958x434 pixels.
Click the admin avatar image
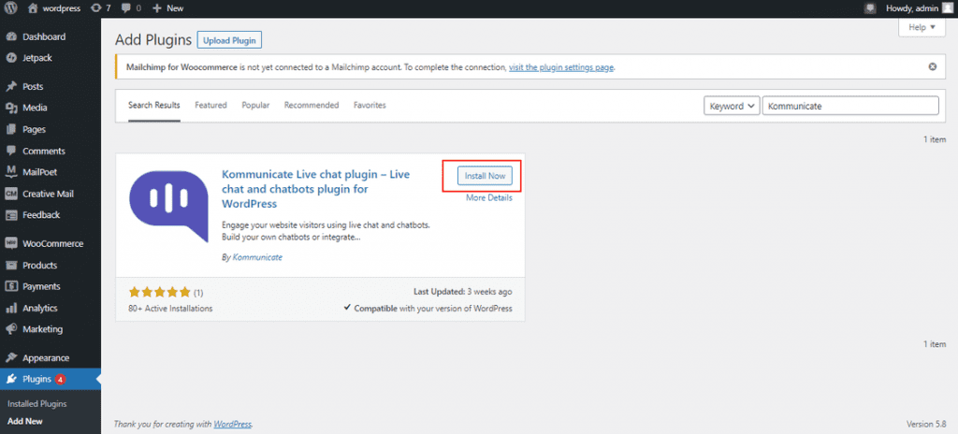coord(947,7)
